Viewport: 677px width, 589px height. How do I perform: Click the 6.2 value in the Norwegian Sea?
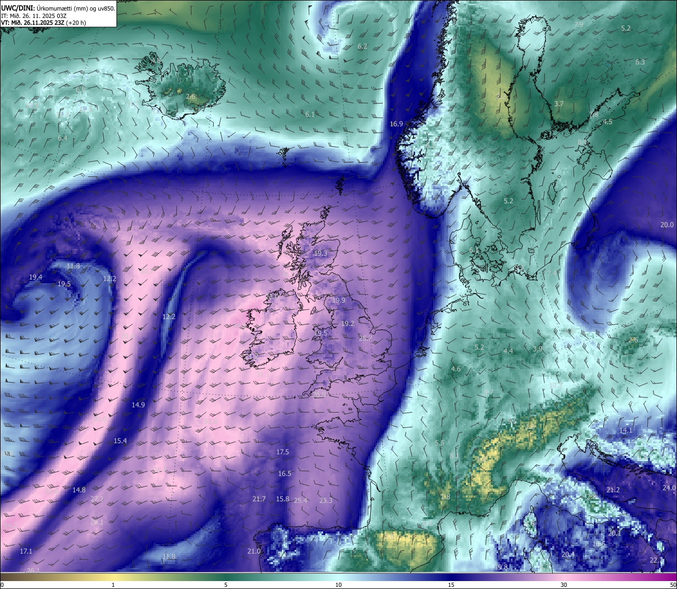pos(362,46)
